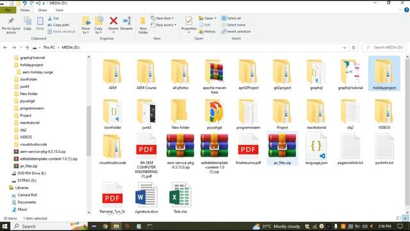This screenshot has width=410, height=231.
Task: Select the piyushgit folder
Action: point(215,114)
